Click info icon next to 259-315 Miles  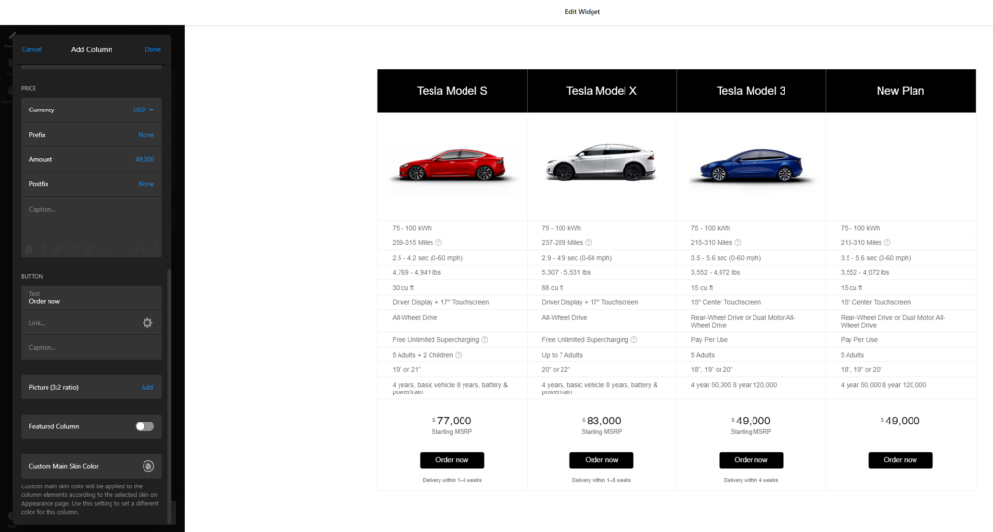(439, 243)
